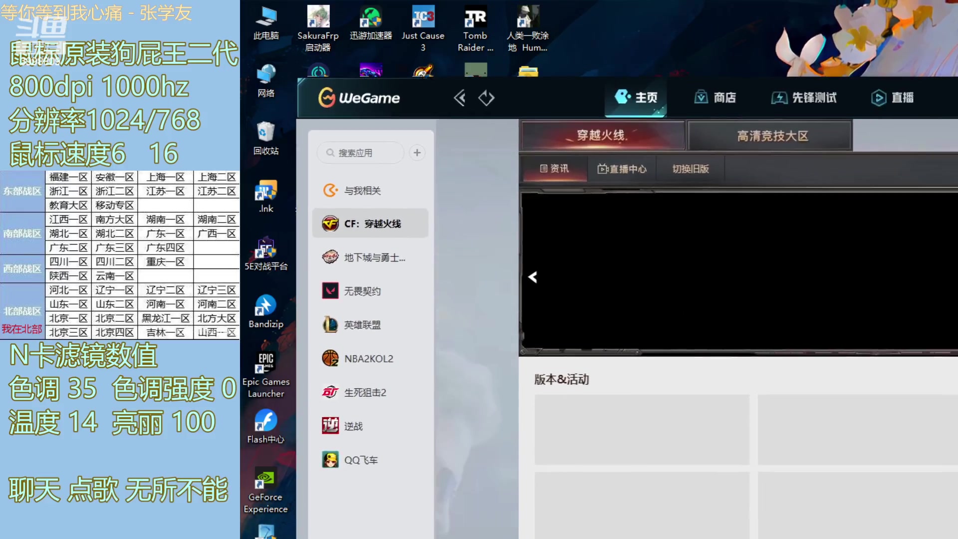Click the WeGame logo
This screenshot has width=958, height=539.
(359, 98)
